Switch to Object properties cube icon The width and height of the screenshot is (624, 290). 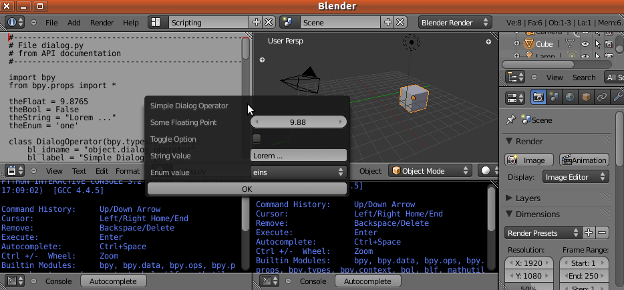coord(585,98)
